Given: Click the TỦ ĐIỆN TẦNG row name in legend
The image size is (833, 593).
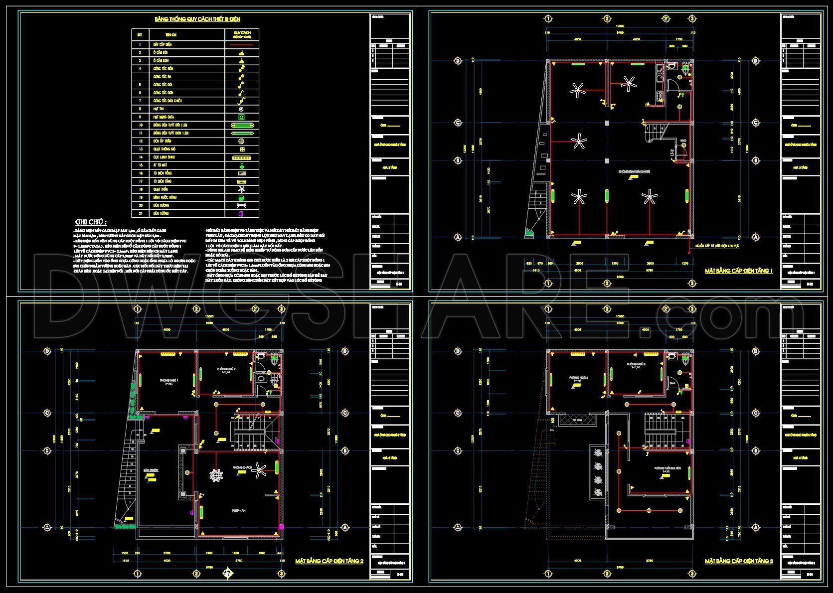Looking at the screenshot, I should click(x=163, y=181).
